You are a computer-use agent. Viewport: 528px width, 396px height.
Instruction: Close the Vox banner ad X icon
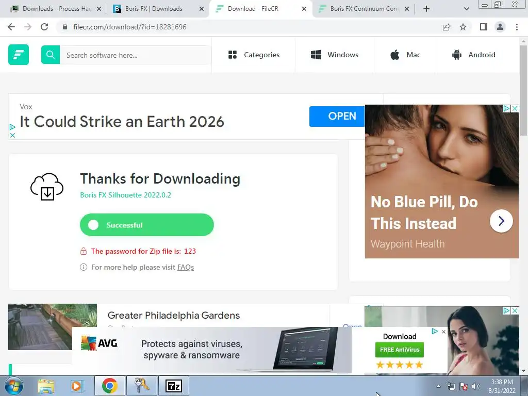(x=12, y=136)
